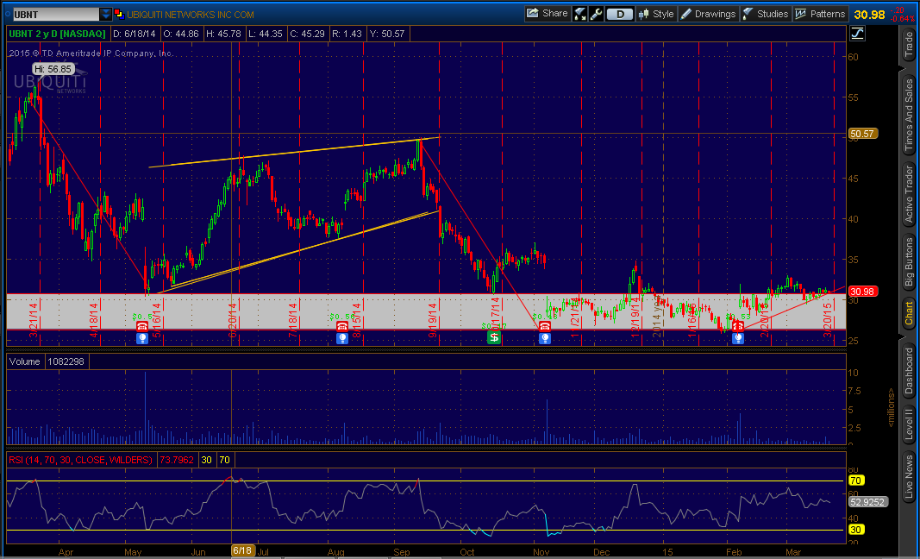Open chart settings wrench icon
Viewport: 920px width, 559px height.
coord(596,14)
